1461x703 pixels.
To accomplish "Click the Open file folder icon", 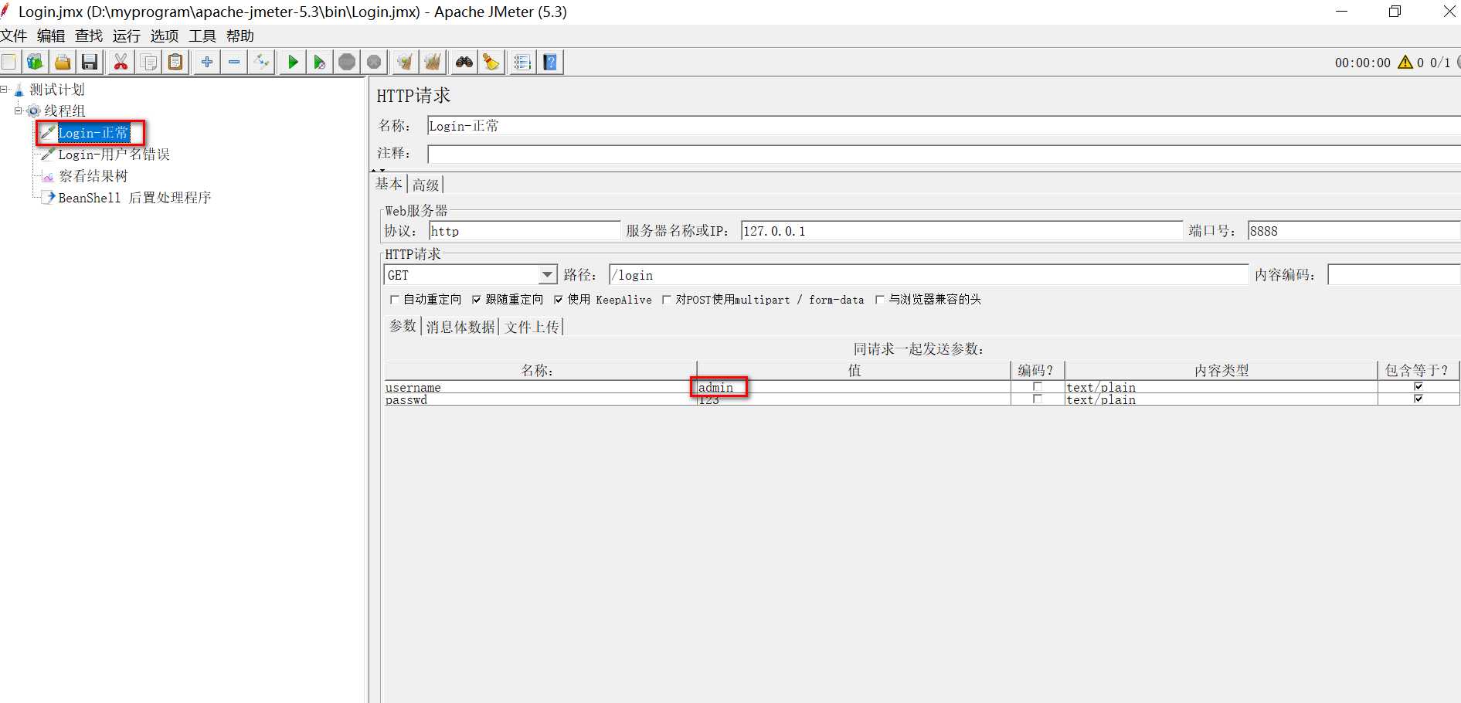I will tap(63, 62).
